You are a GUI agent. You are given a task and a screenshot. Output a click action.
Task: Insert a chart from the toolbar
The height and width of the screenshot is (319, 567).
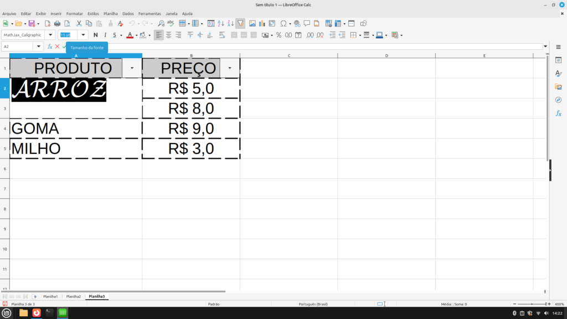click(262, 23)
